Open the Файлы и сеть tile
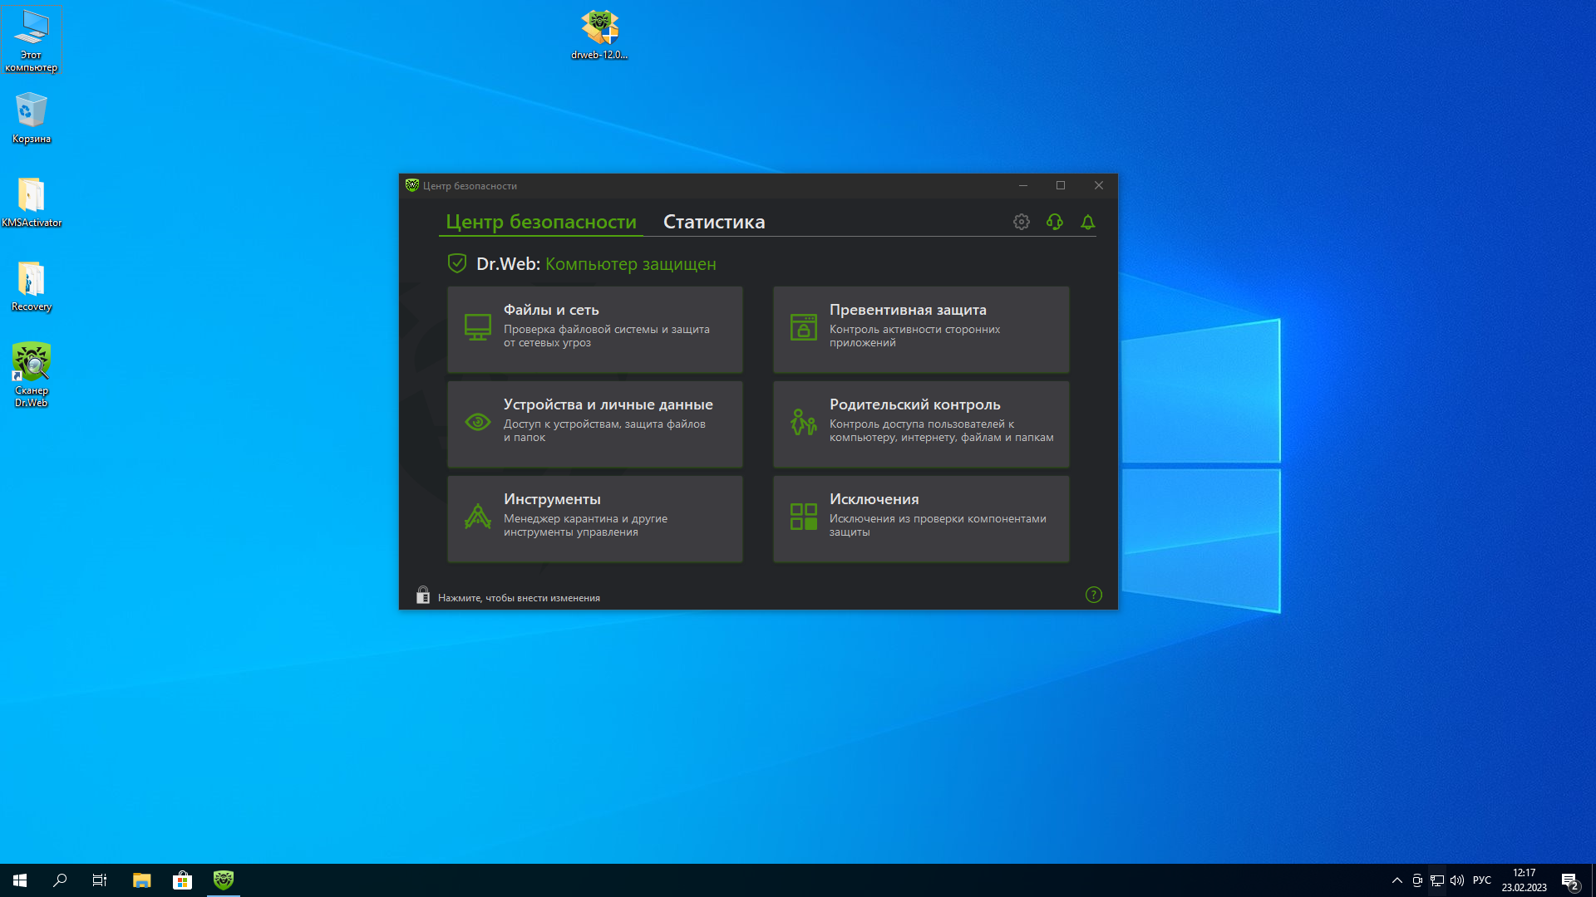This screenshot has width=1596, height=897. [595, 329]
